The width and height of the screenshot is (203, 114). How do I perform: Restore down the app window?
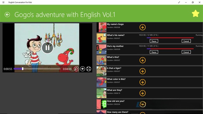click(193, 2)
